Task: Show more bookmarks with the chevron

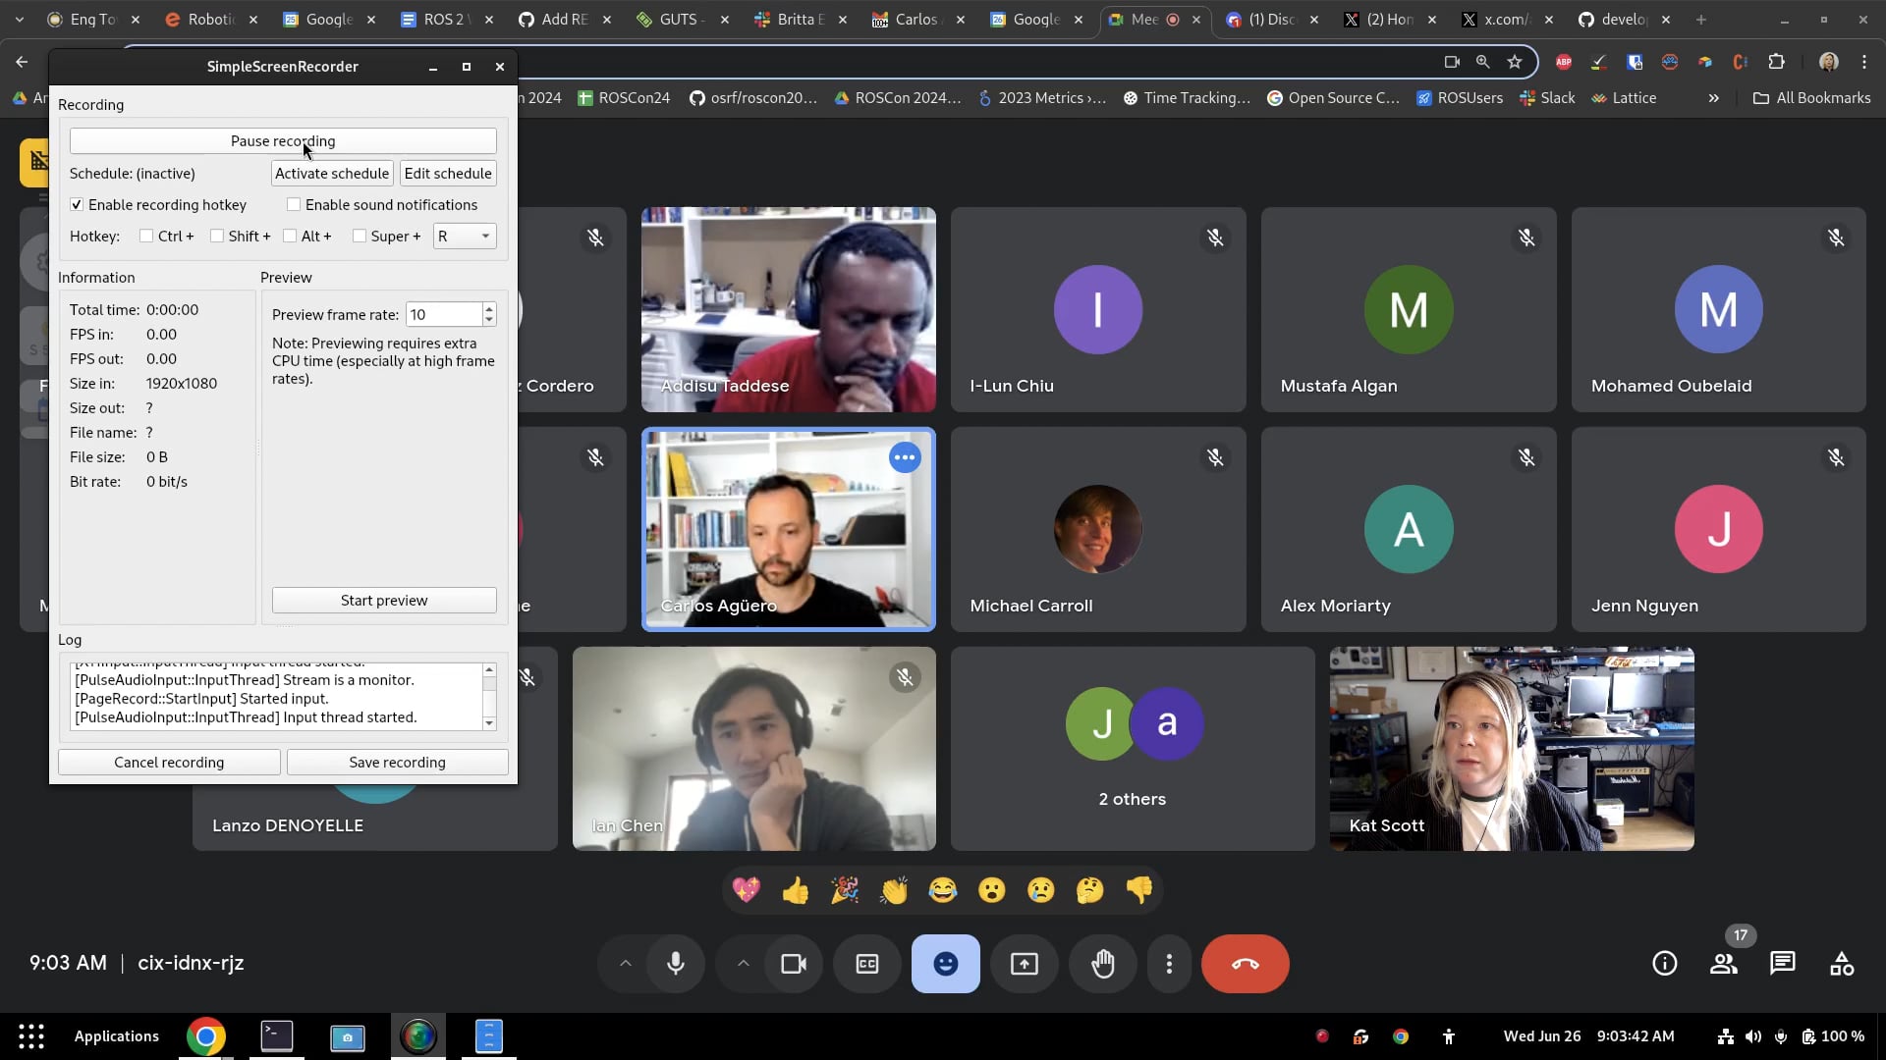Action: 1714,98
